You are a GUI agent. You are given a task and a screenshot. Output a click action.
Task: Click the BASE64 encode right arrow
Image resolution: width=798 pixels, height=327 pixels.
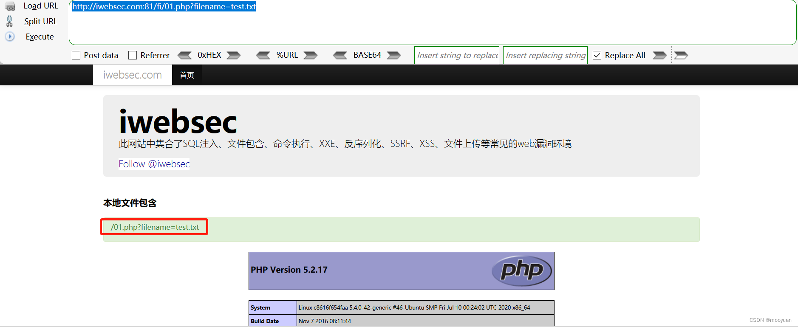coord(394,55)
